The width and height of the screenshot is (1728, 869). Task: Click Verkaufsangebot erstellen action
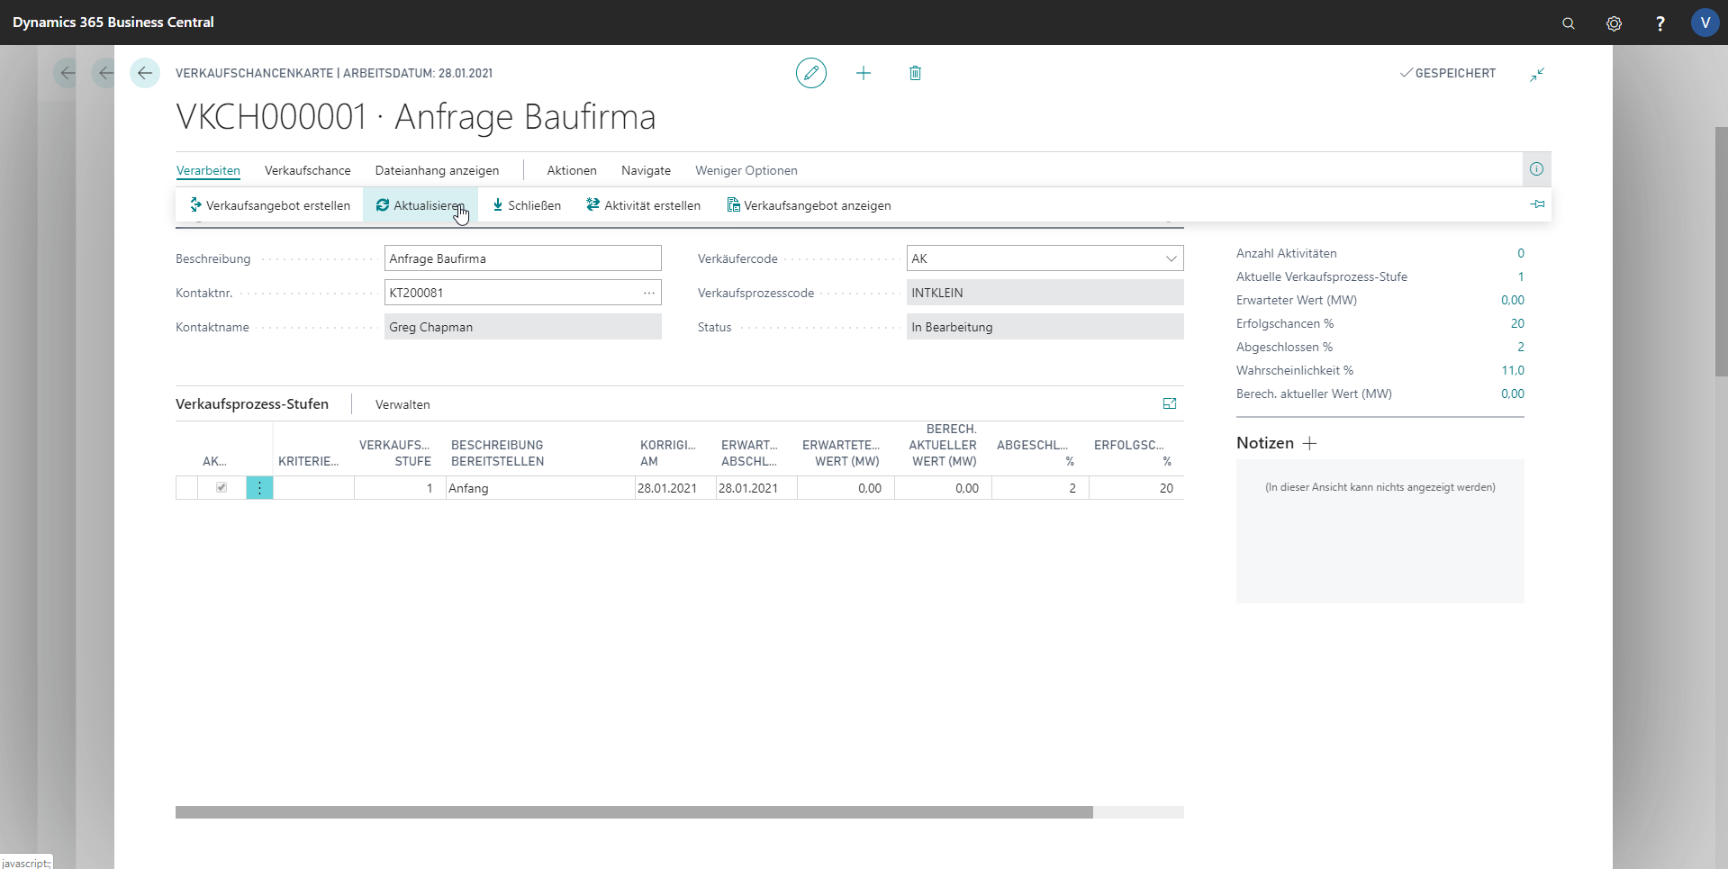[269, 205]
